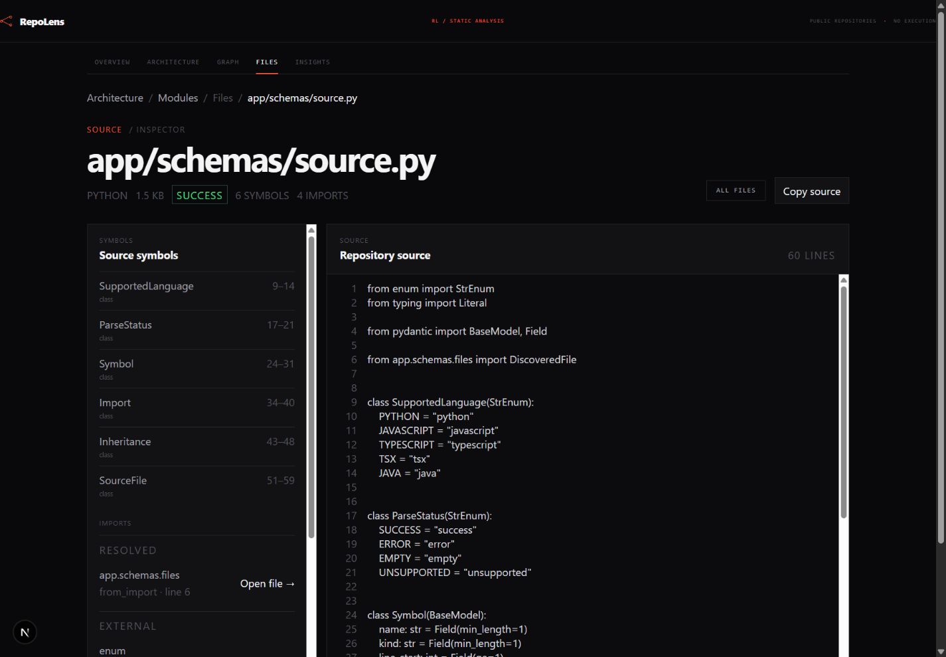Click code line 'class SupportedLanguage(StrEnum):'
The width and height of the screenshot is (946, 657).
450,402
